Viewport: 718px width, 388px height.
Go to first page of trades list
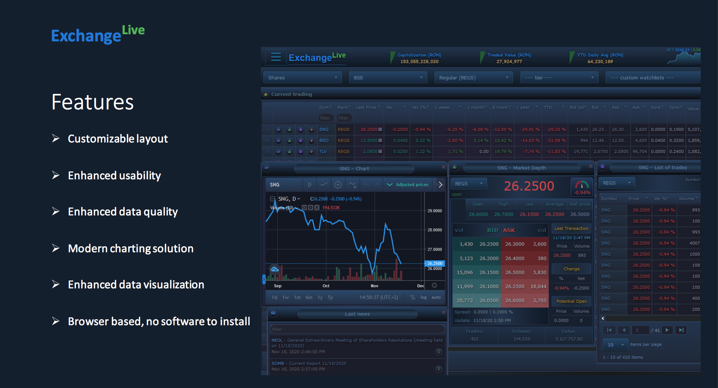(609, 330)
